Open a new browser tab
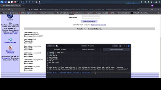The width and height of the screenshot is (161, 90). tap(23, 6)
